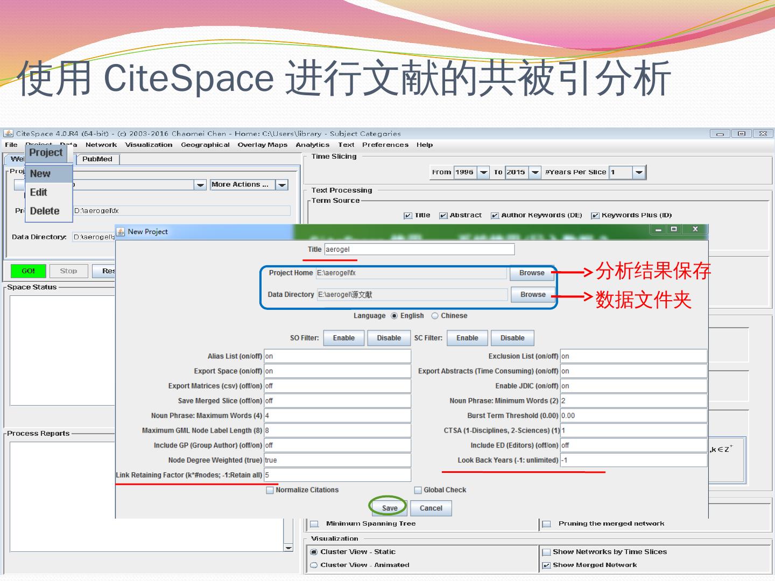Image resolution: width=775 pixels, height=581 pixels.
Task: Open the Preferences menu
Action: pyautogui.click(x=385, y=145)
